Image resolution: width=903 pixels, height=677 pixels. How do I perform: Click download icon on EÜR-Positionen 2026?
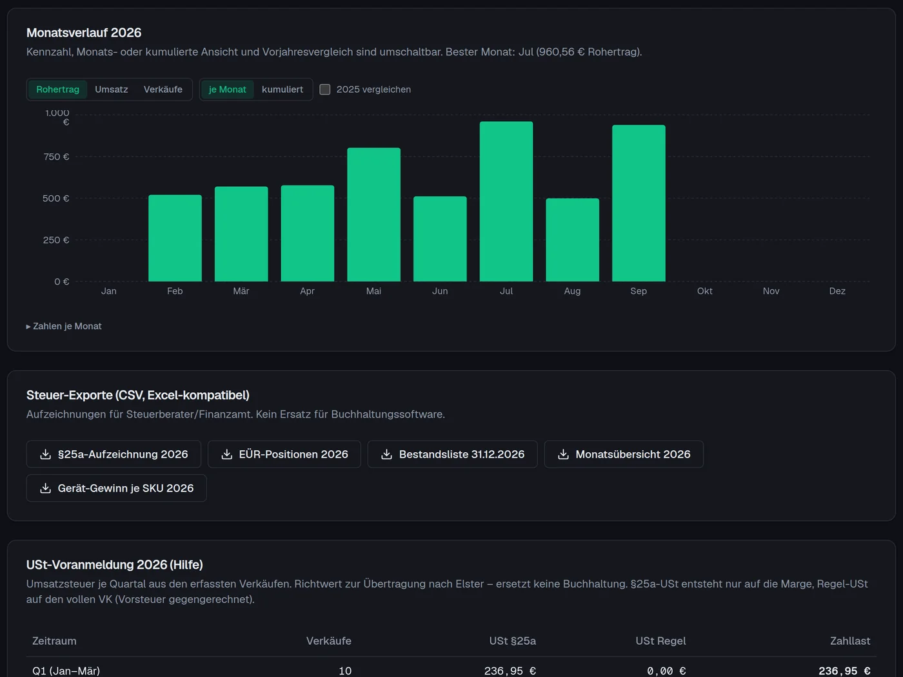226,454
